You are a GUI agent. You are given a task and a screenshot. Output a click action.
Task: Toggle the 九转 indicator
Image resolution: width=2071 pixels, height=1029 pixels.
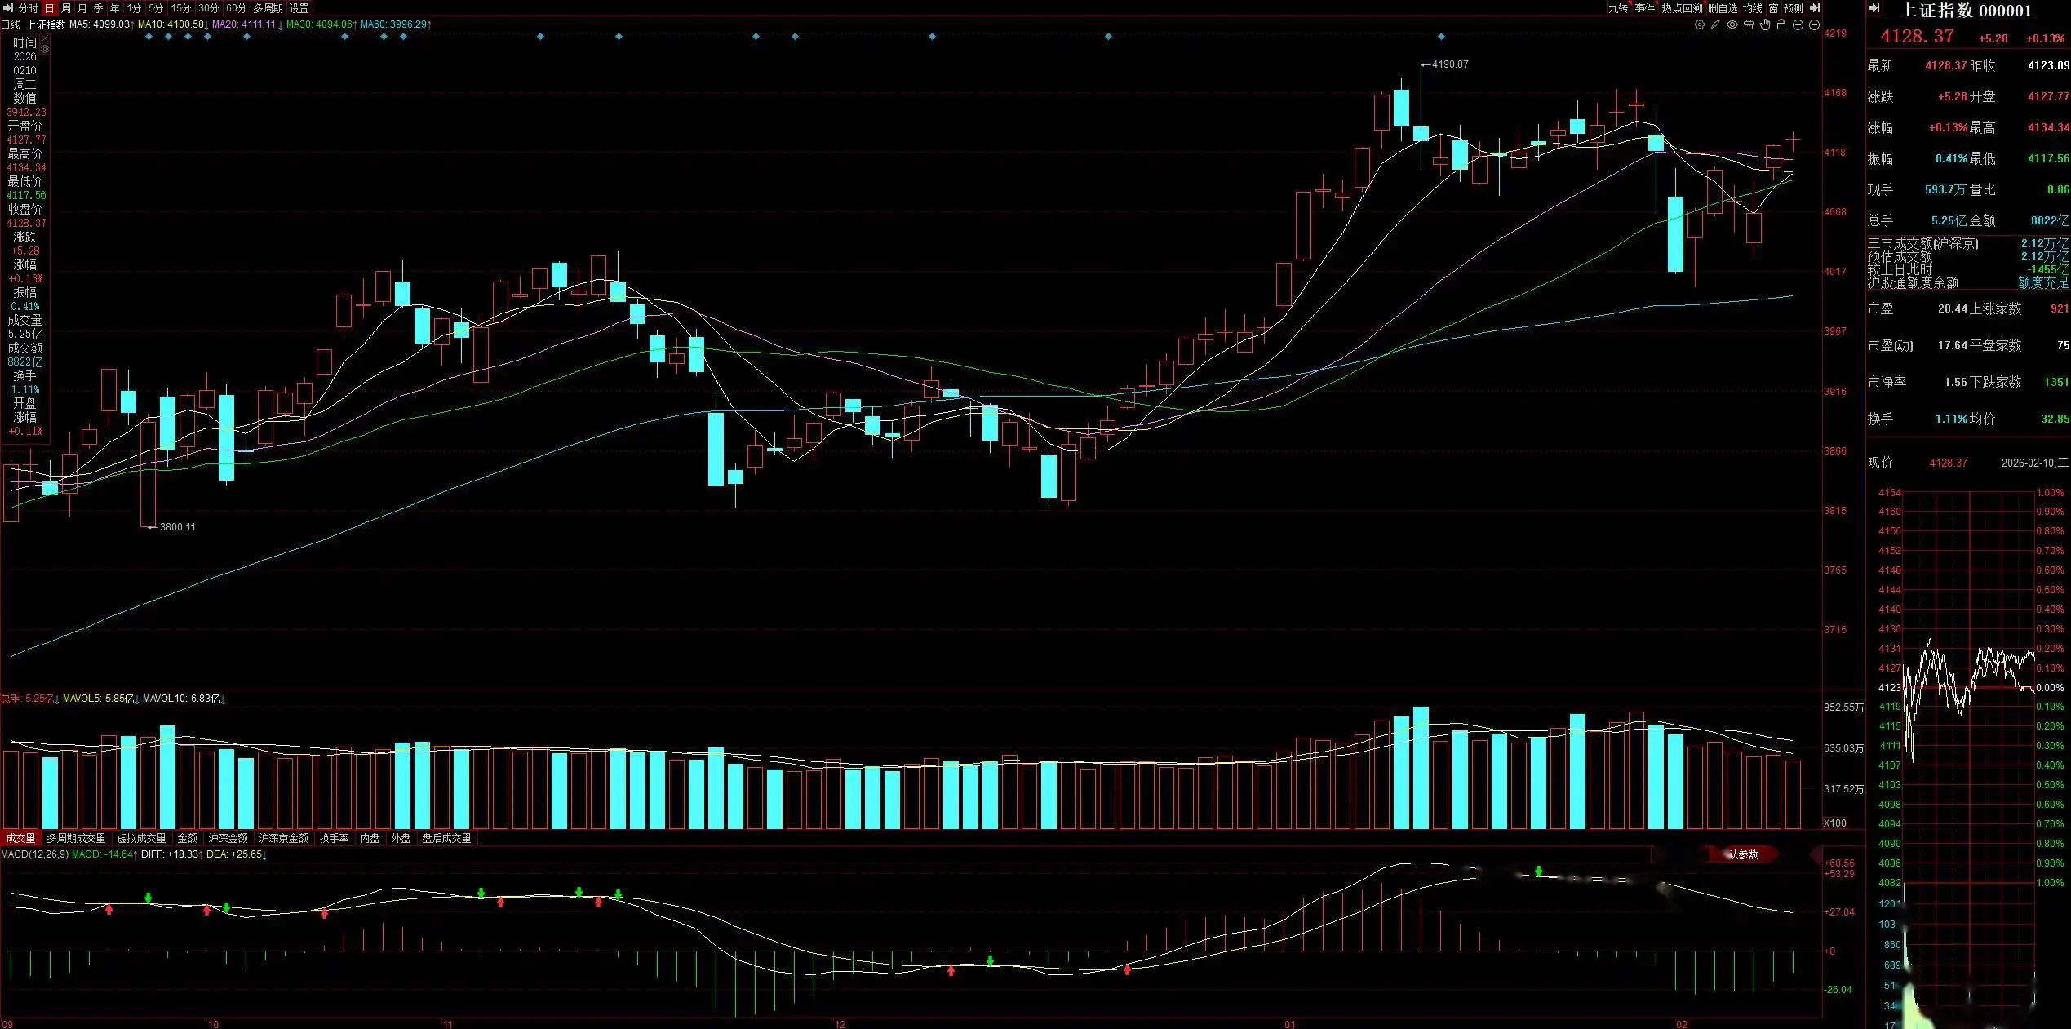pos(1618,8)
